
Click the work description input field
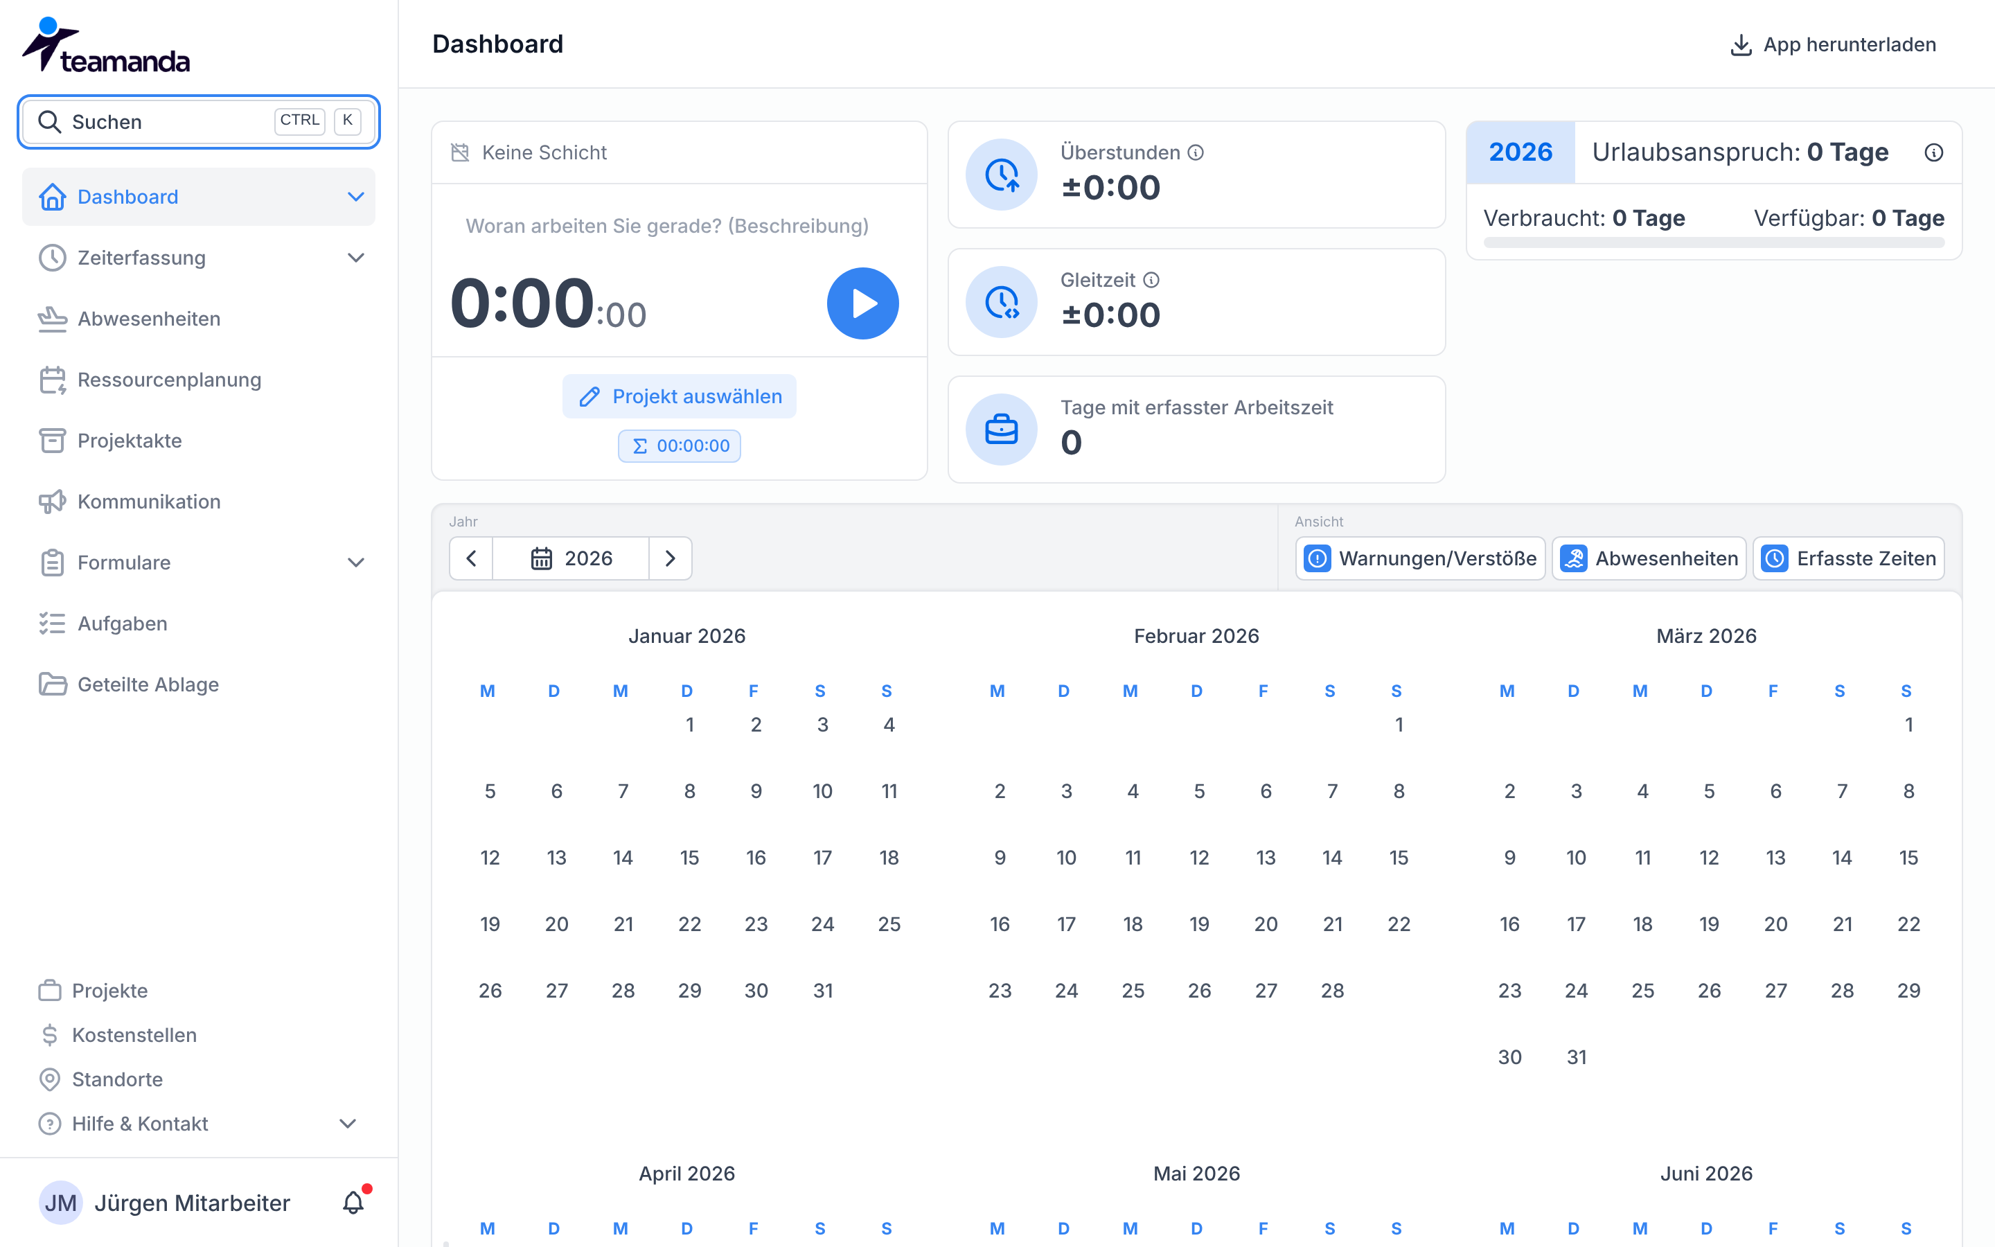[x=680, y=226]
